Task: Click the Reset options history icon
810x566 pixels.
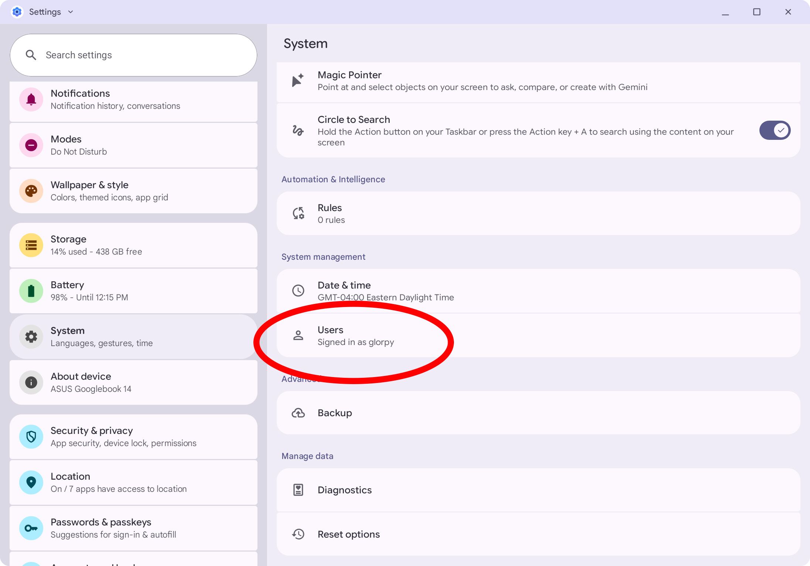Action: coord(298,534)
